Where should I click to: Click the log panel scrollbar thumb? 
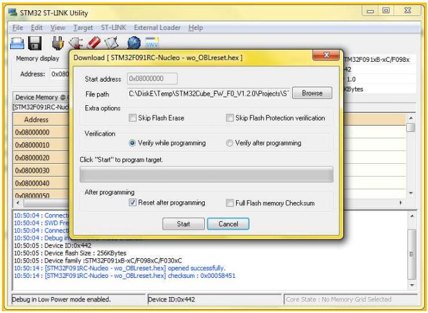click(x=412, y=254)
